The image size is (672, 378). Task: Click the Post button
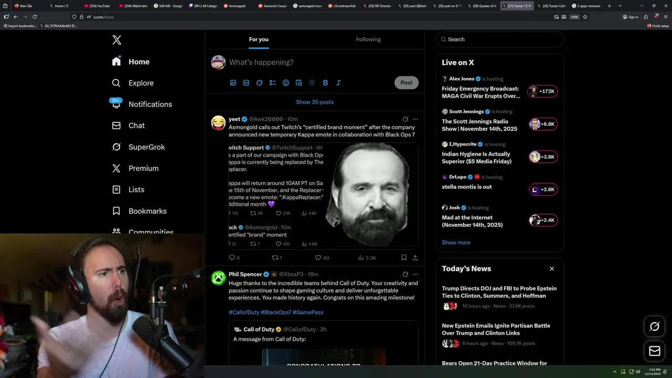tap(406, 82)
